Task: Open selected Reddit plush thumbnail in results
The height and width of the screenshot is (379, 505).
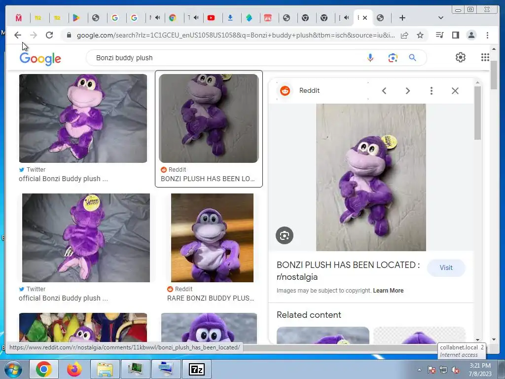Action: pyautogui.click(x=209, y=118)
